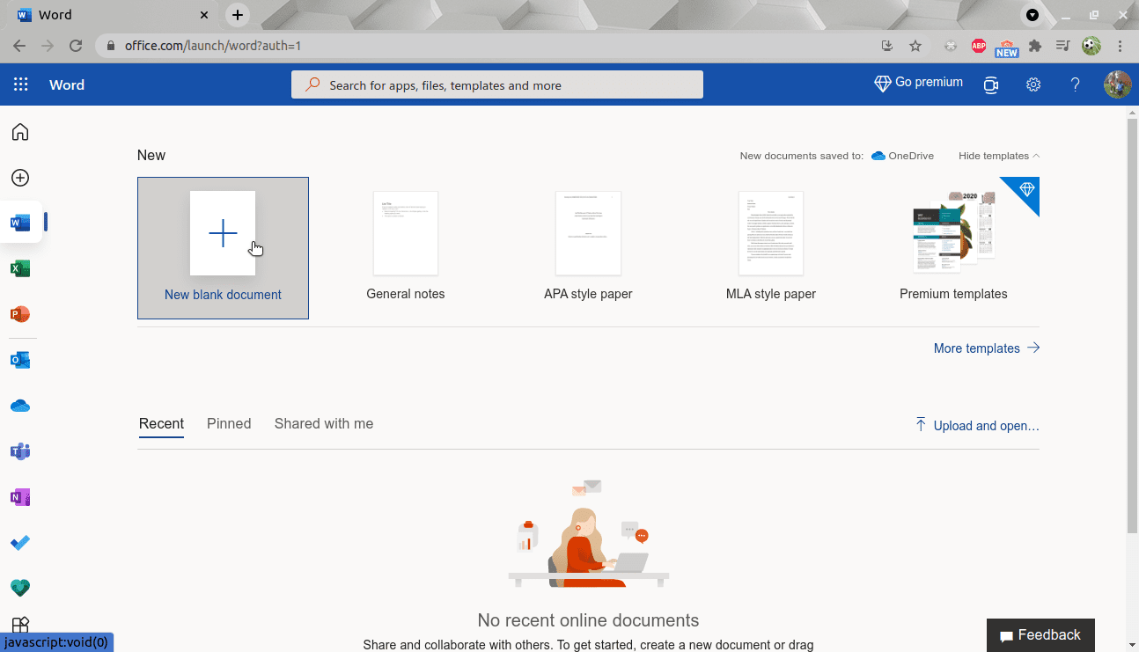Image resolution: width=1139 pixels, height=652 pixels.
Task: Open Premium templates
Action: coord(953,248)
